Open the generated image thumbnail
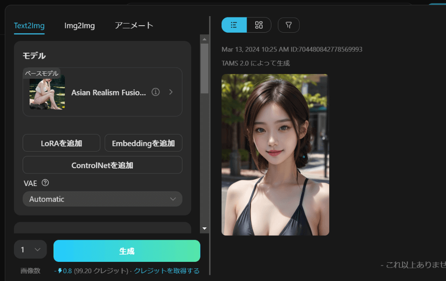 click(x=275, y=155)
